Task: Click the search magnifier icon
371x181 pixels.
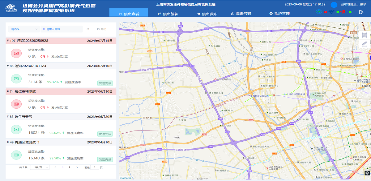Action: click(88, 29)
